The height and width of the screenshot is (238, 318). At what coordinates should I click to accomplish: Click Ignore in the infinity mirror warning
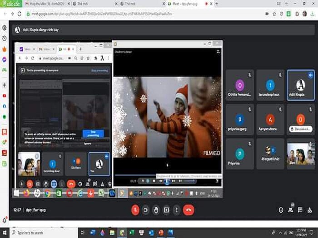[87, 144]
